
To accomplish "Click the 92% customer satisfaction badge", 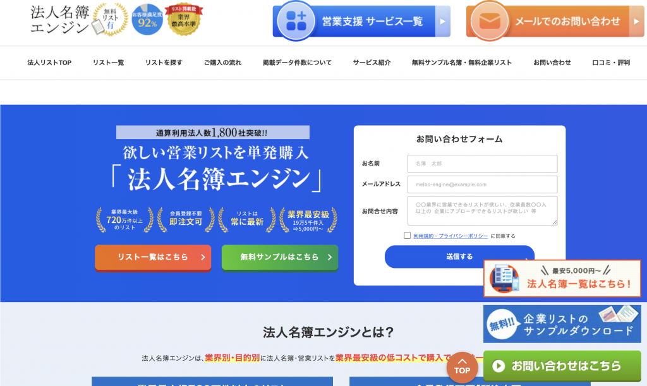I will [x=147, y=20].
